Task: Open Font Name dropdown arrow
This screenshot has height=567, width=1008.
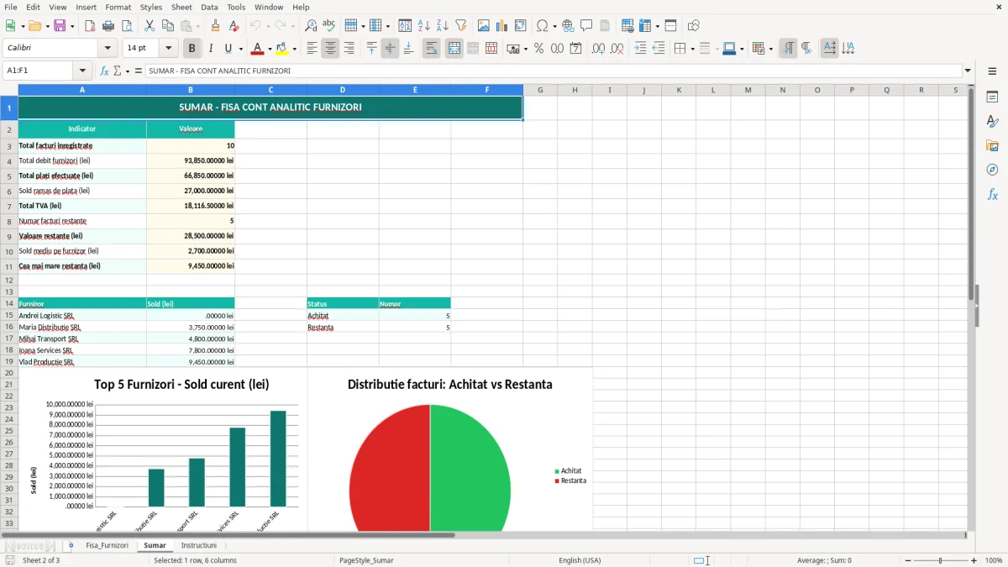Action: point(108,49)
